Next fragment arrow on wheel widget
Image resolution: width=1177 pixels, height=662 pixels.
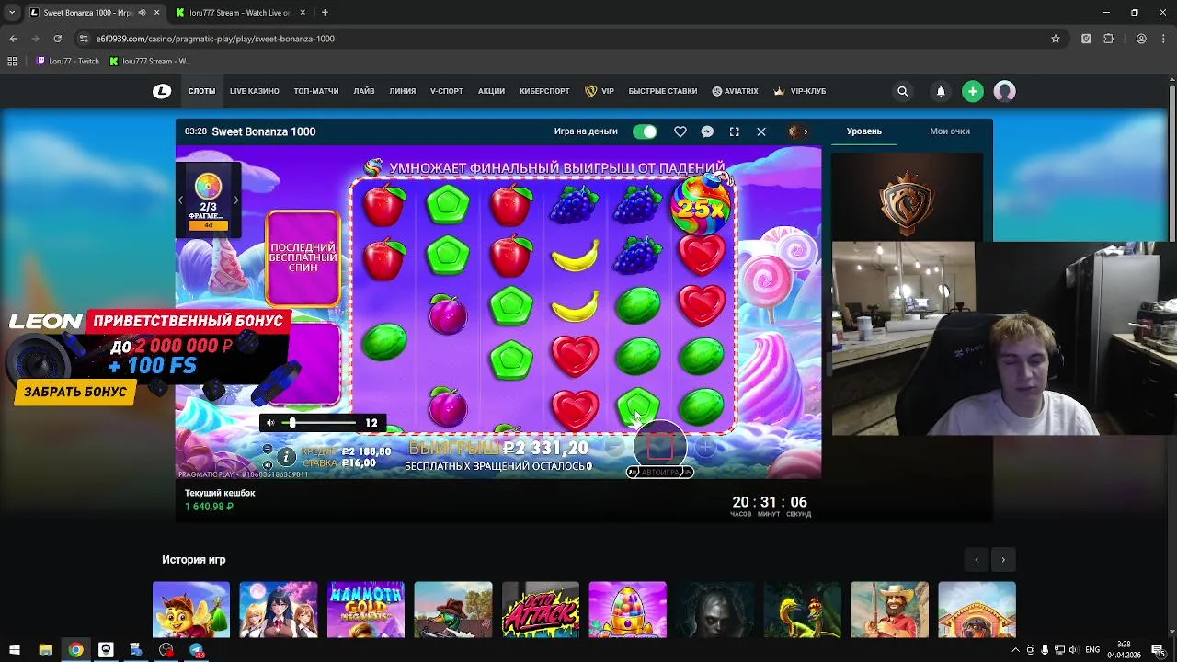[235, 200]
